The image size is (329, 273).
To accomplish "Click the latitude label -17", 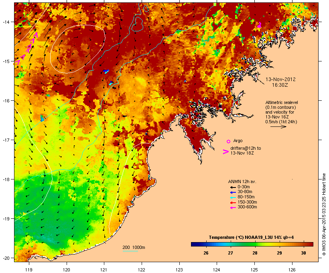I will point(6,140).
